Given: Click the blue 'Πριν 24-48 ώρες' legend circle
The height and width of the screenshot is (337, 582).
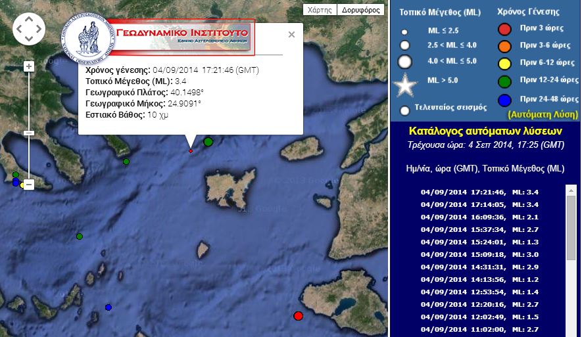Looking at the screenshot, I should pos(504,100).
